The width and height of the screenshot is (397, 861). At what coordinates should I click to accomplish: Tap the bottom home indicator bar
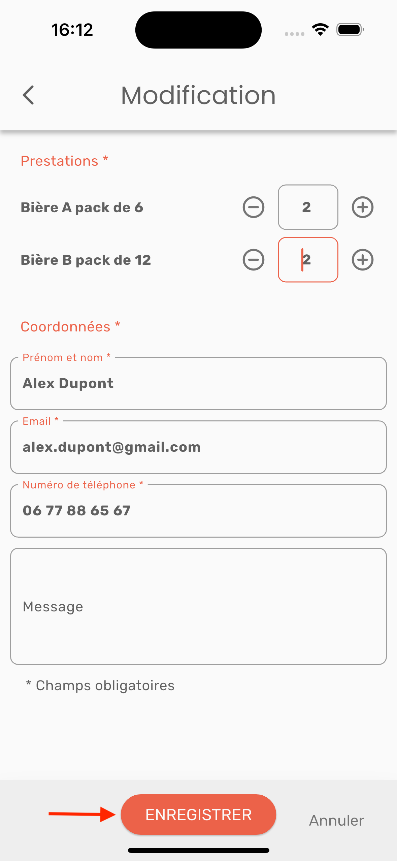tap(198, 850)
